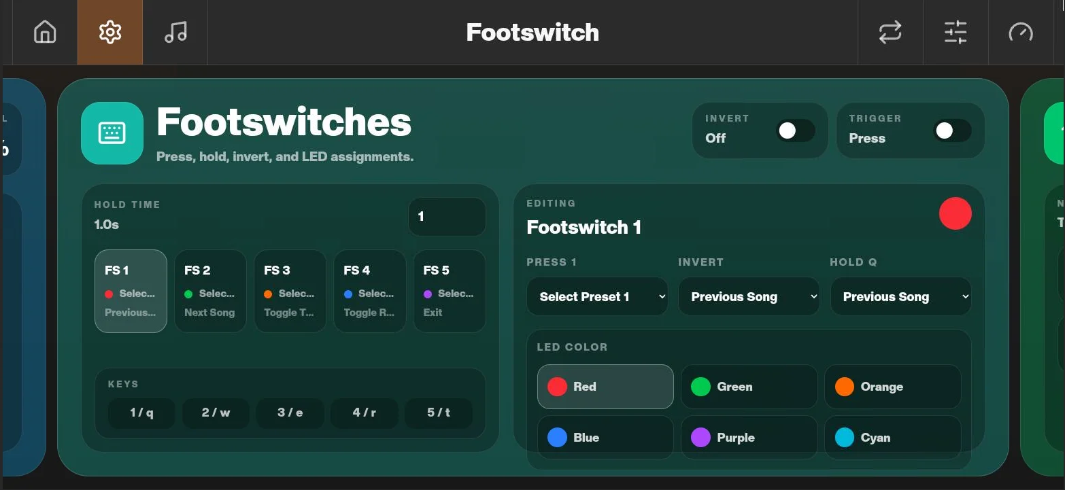Click the 3 / e key chip
This screenshot has height=490, width=1065.
[290, 413]
